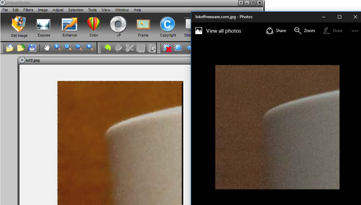
Task: Click Draw in Photos app
Action: point(333,30)
